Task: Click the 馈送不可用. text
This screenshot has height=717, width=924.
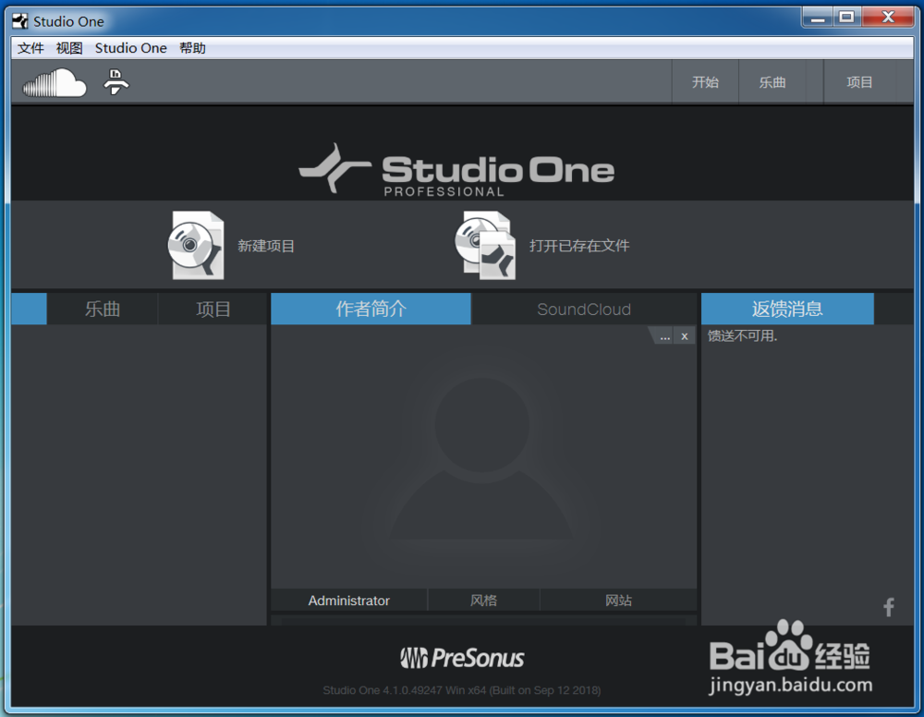Action: (x=743, y=335)
